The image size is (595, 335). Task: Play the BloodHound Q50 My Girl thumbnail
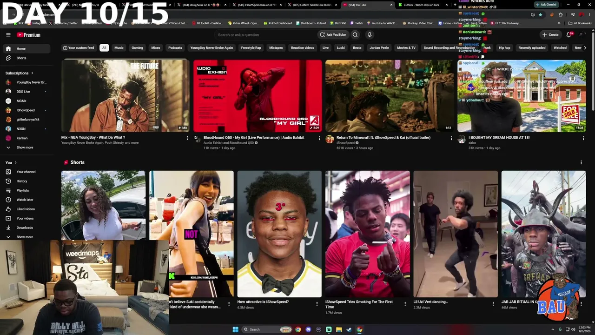tap(258, 96)
